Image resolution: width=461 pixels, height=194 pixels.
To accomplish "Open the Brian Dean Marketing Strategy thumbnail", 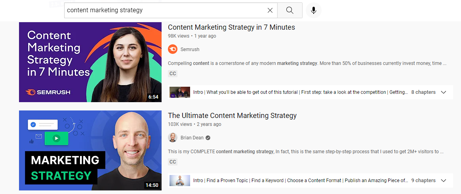I will click(90, 150).
